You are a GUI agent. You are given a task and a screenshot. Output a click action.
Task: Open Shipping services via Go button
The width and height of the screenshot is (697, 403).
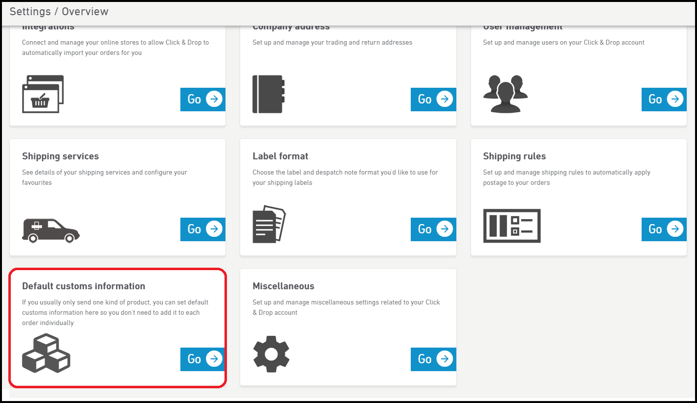203,229
